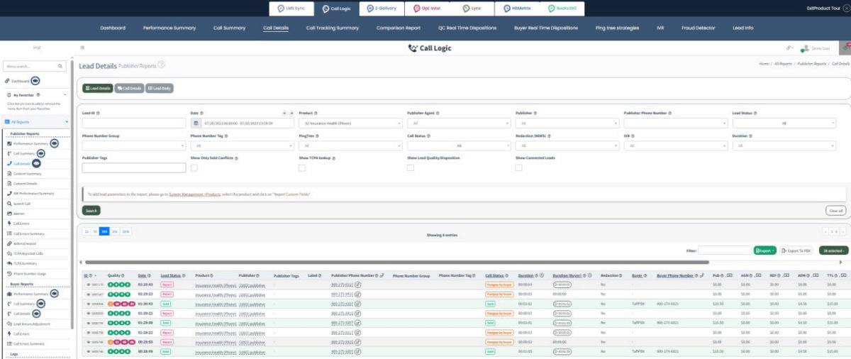Open the Product dropdown
This screenshot has height=359, width=851.
pyautogui.click(x=348, y=123)
